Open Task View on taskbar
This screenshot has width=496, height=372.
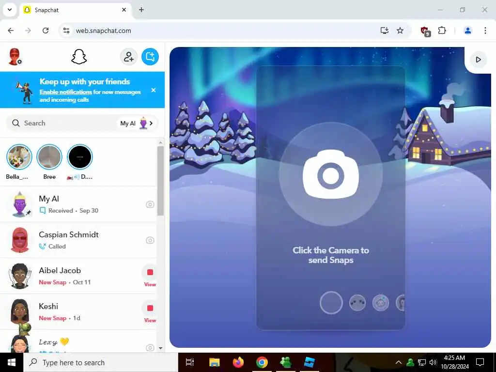click(190, 362)
